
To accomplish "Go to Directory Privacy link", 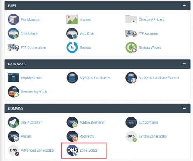I will (x=151, y=19).
